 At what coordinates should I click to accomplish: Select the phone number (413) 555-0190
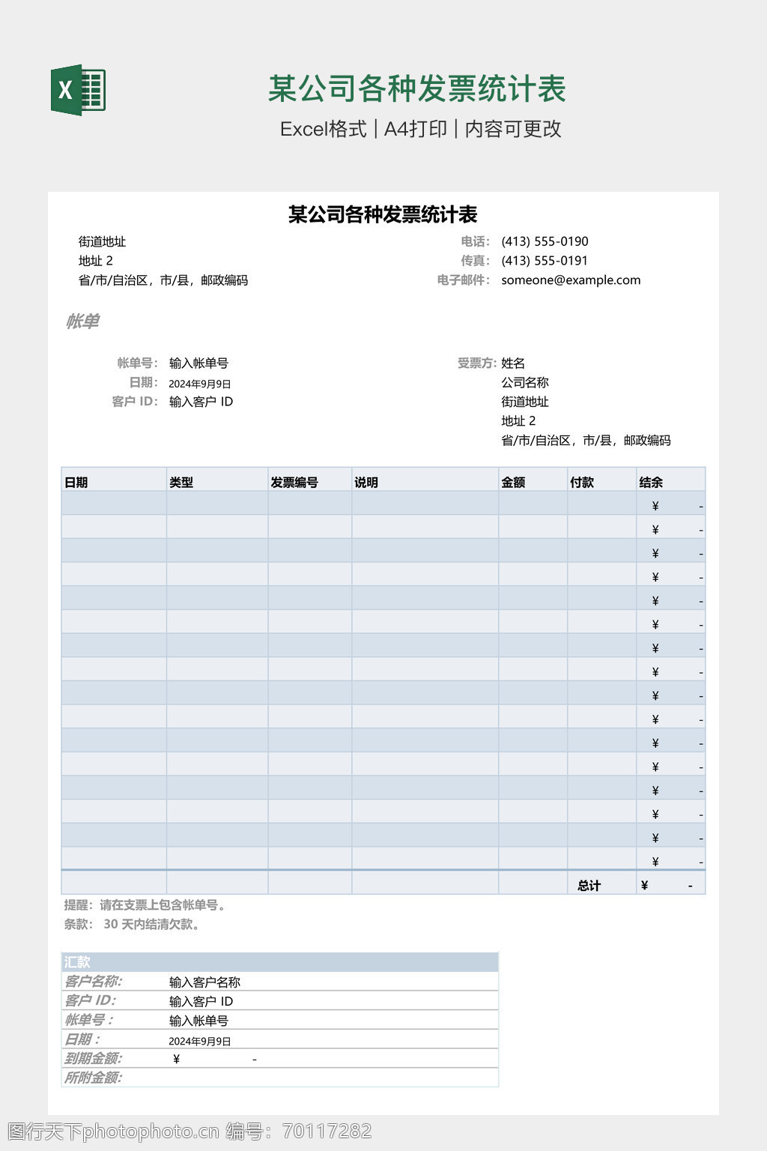click(x=545, y=241)
